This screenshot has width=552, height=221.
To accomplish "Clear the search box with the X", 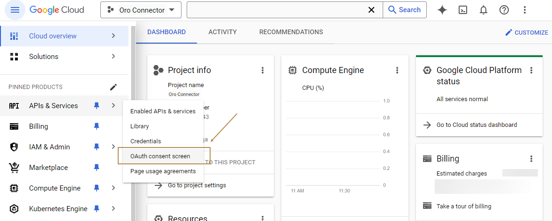I will pos(371,10).
